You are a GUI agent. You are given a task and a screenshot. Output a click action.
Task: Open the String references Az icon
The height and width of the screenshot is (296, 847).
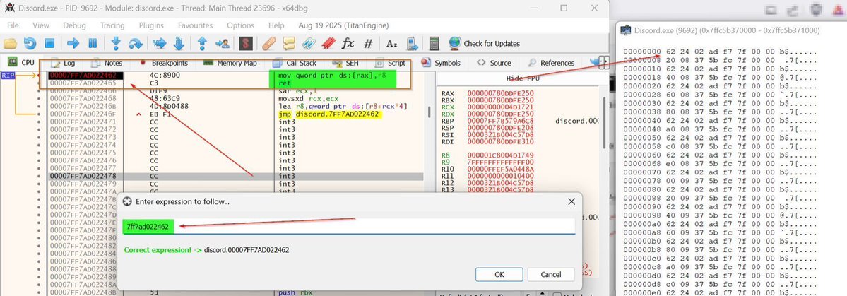click(391, 43)
